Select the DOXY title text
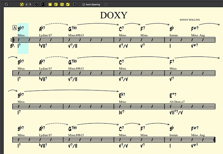The height and width of the screenshot is (154, 223). pos(114,15)
